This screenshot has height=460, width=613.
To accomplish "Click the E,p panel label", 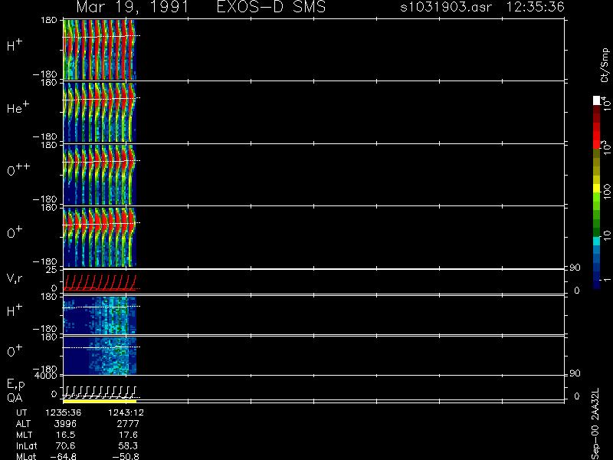I will click(x=16, y=385).
